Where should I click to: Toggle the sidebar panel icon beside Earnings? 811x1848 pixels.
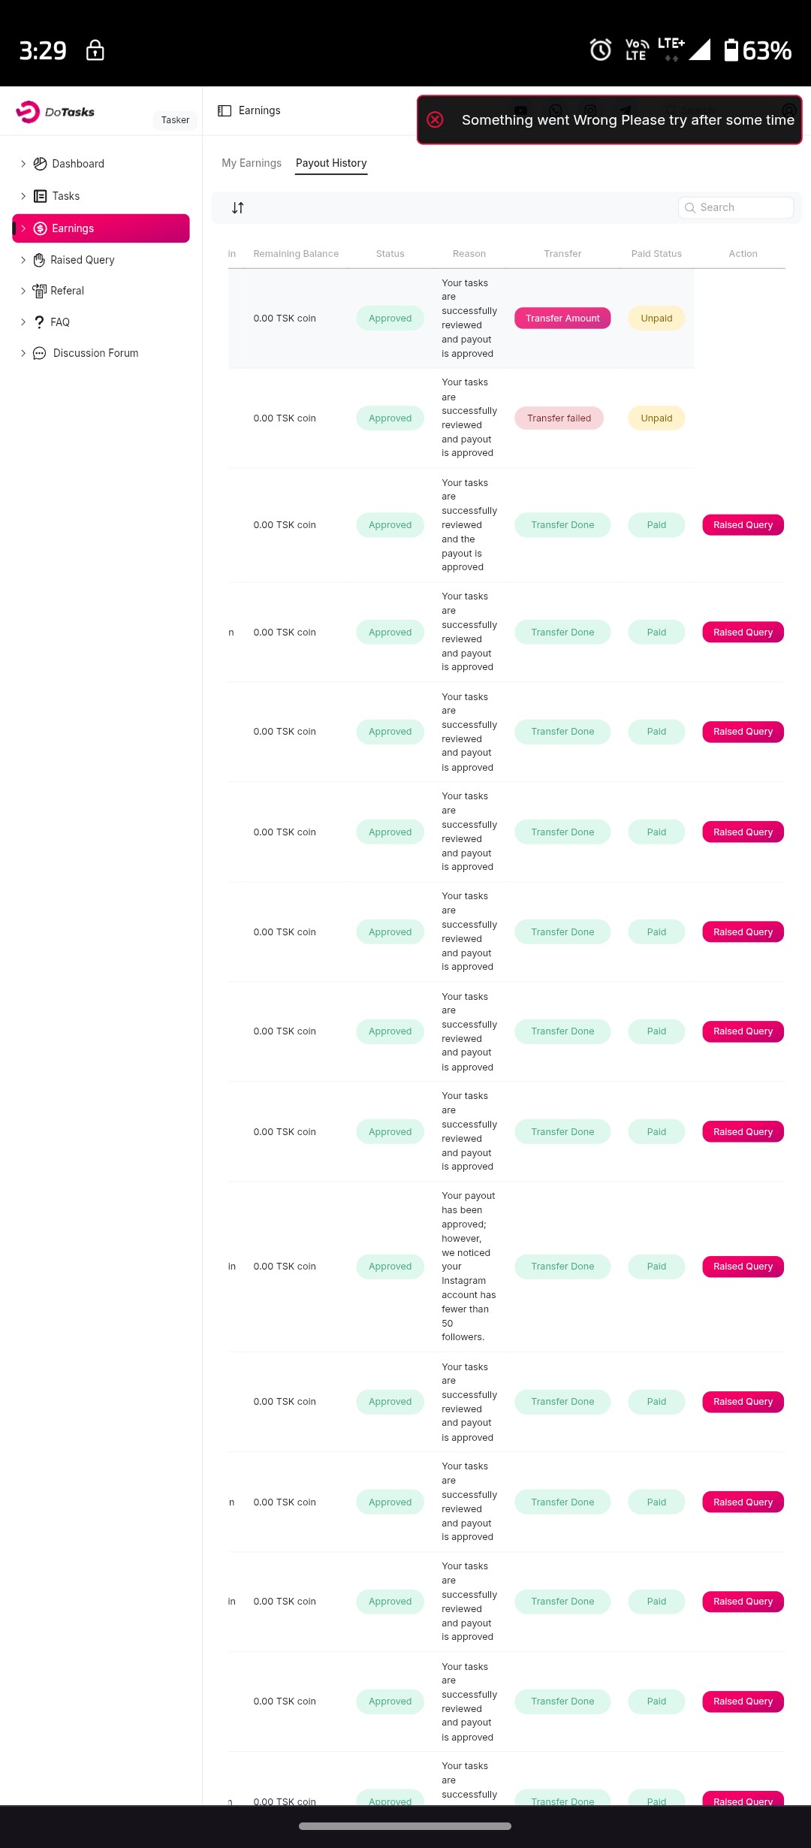pos(225,111)
